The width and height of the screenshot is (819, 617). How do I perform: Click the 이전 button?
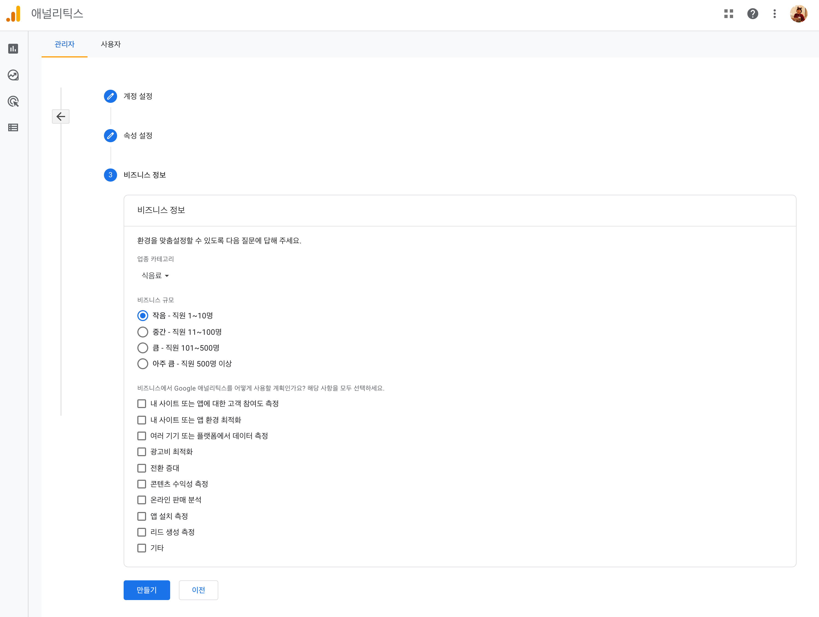(198, 590)
